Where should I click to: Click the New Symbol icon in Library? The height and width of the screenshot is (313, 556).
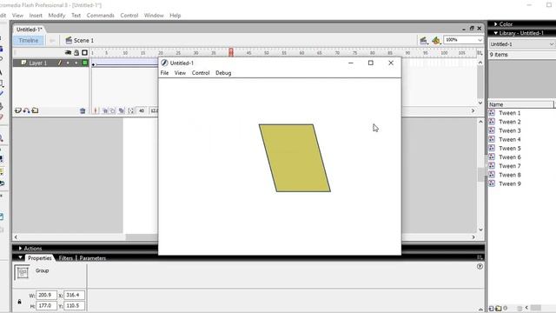[492, 309]
